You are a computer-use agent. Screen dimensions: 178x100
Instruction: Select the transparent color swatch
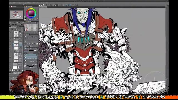pyautogui.click(x=36, y=51)
